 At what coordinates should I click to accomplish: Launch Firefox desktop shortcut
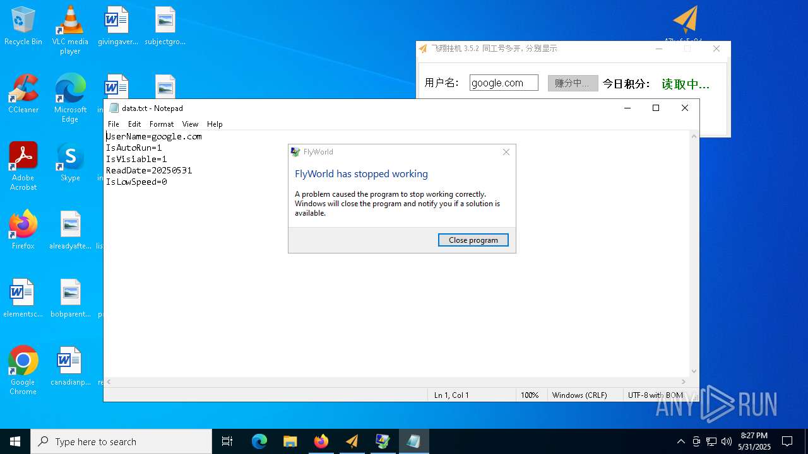tap(23, 230)
